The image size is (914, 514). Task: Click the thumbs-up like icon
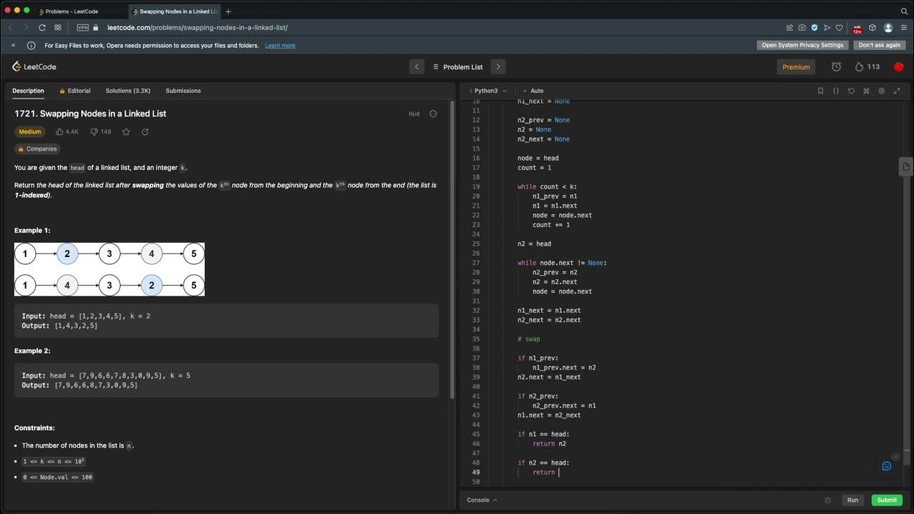[x=59, y=132]
